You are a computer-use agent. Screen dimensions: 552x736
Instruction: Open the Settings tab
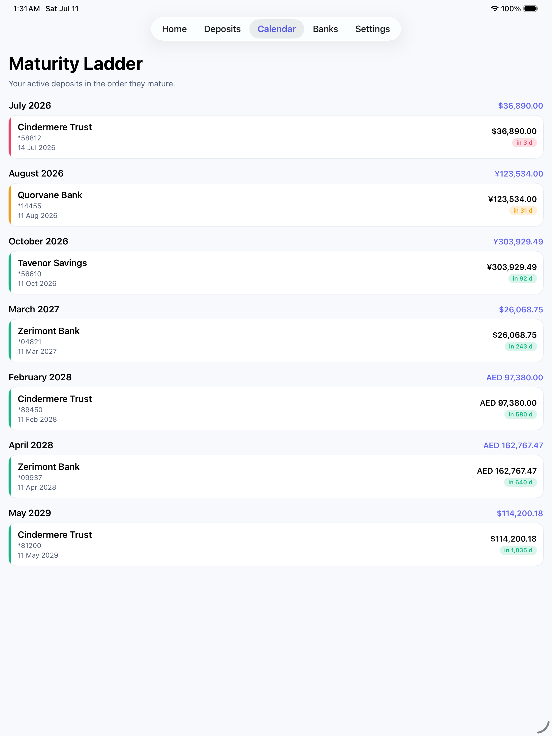[372, 29]
